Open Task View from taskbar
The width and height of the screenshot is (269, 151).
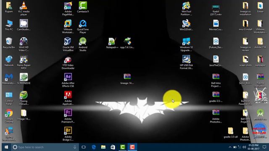pos(84,147)
